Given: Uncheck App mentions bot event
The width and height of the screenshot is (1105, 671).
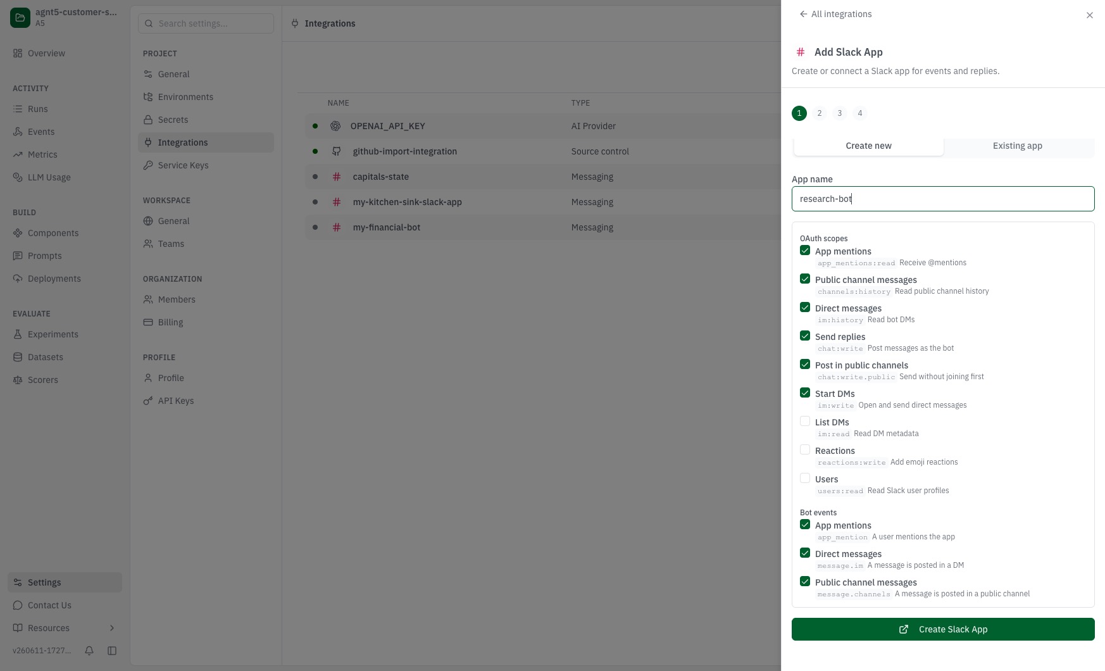Looking at the screenshot, I should (x=805, y=525).
